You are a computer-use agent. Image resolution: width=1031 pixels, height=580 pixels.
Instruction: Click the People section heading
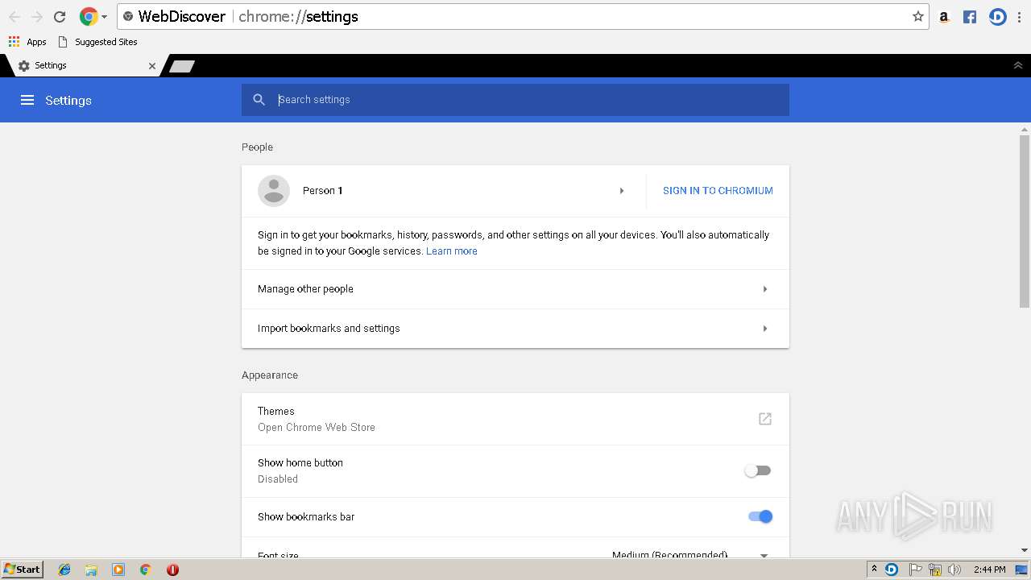click(257, 147)
